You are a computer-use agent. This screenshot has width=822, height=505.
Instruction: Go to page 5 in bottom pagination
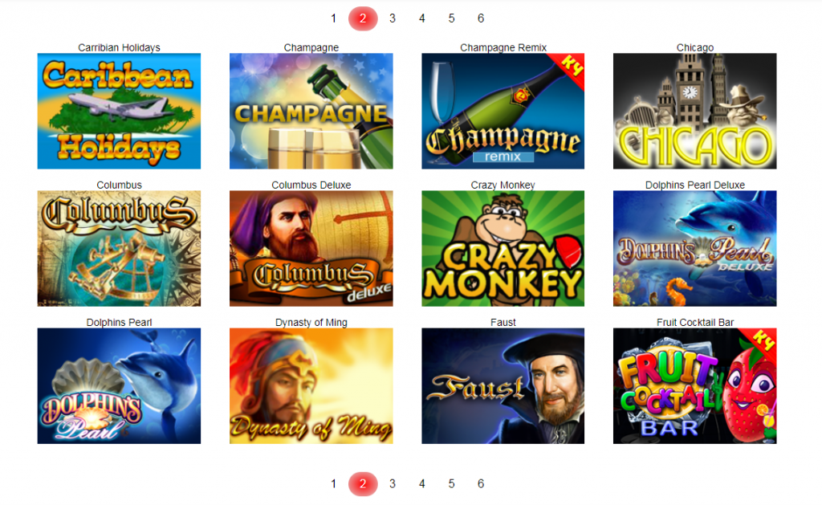(451, 483)
